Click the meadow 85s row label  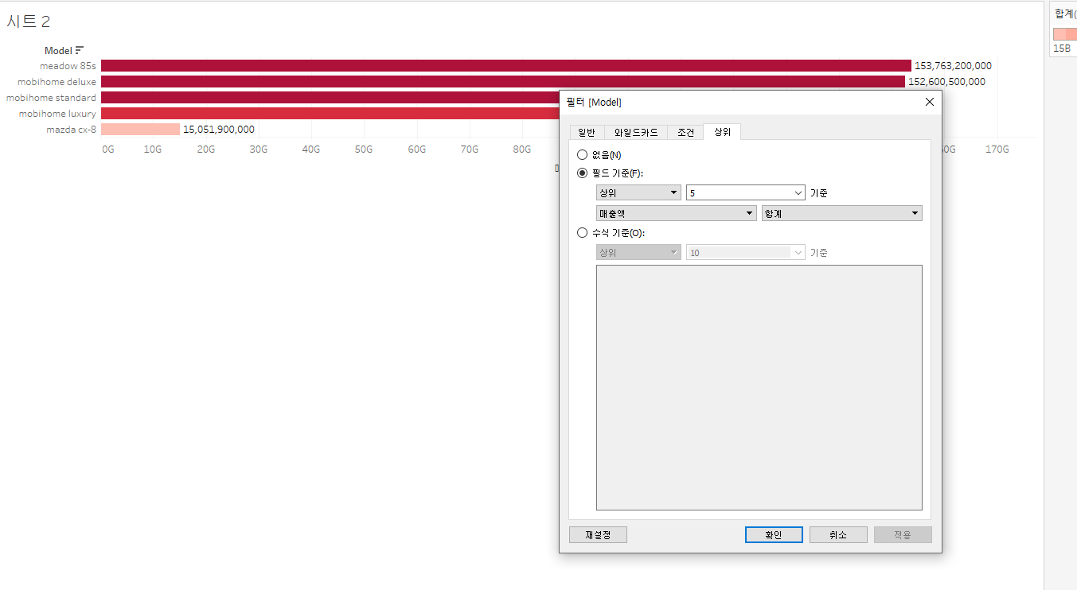coord(68,66)
